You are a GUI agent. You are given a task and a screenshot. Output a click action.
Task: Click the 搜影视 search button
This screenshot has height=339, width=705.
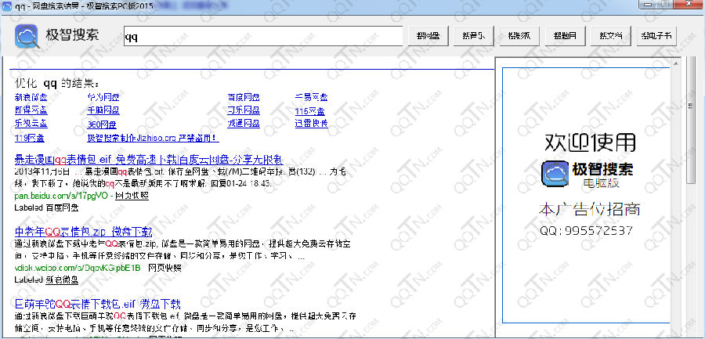[x=519, y=37]
